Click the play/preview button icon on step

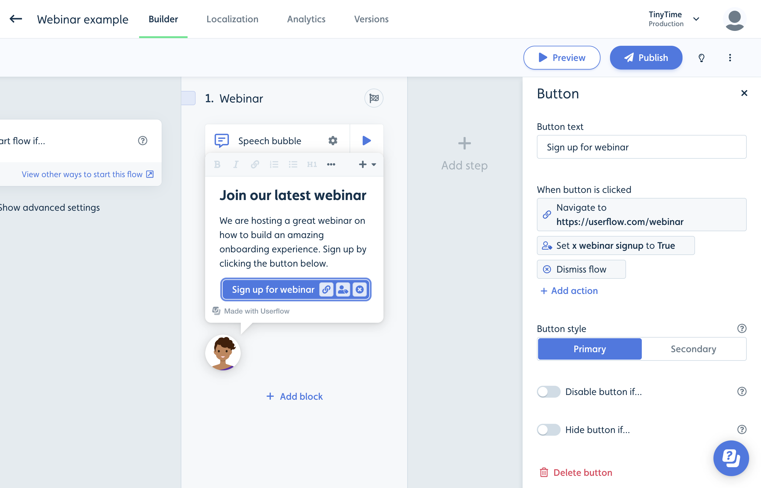(366, 140)
